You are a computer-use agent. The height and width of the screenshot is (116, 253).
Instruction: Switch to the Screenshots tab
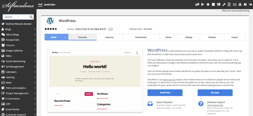pos(141,37)
